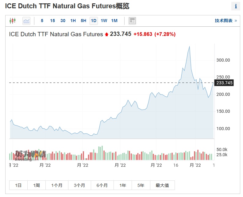This screenshot has height=197, width=243.
Task: Set interval to 5H
Action: click(x=83, y=21)
